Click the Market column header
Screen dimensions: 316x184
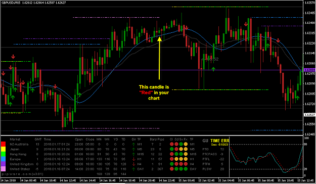(x=15, y=139)
